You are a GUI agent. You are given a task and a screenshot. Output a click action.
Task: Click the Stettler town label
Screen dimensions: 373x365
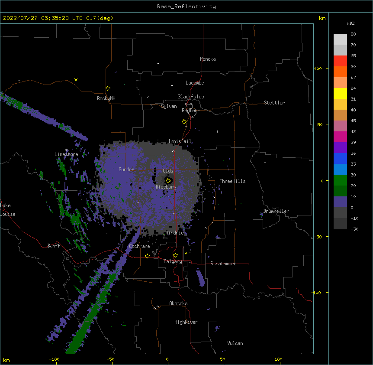[274, 103]
